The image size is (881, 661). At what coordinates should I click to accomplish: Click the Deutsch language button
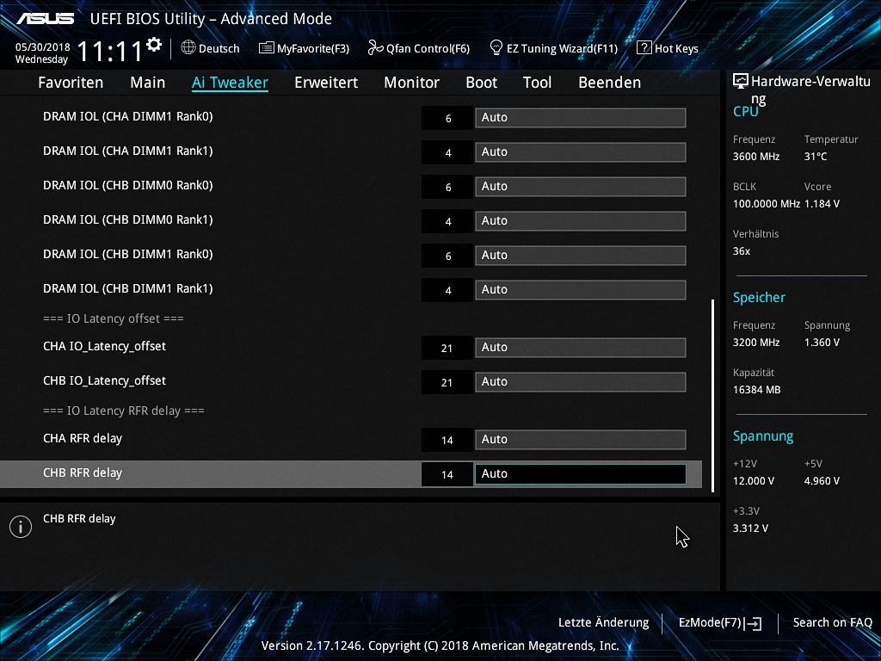tap(219, 48)
